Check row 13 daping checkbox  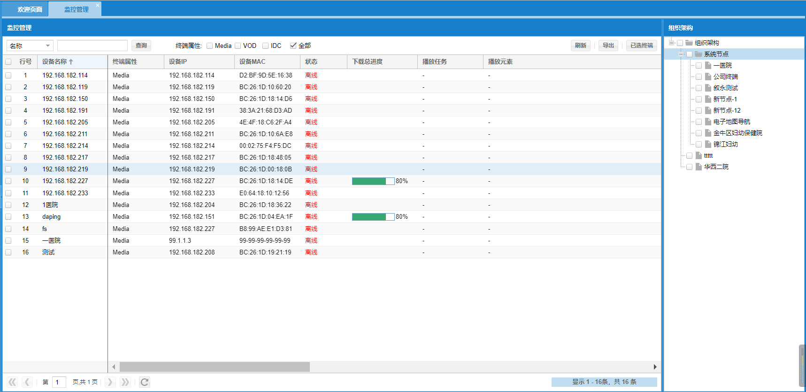click(8, 216)
